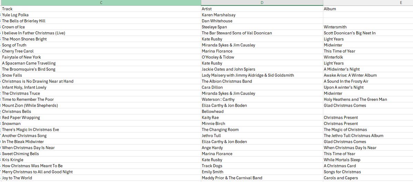
Task: Select the 'Christmas Bells' cell
Action: [101, 111]
